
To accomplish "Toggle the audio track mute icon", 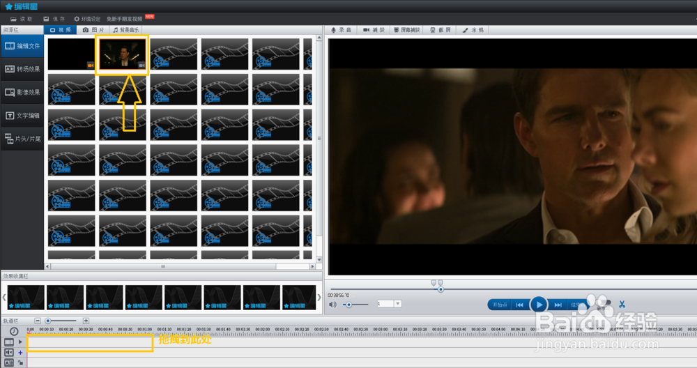I will click(9, 353).
